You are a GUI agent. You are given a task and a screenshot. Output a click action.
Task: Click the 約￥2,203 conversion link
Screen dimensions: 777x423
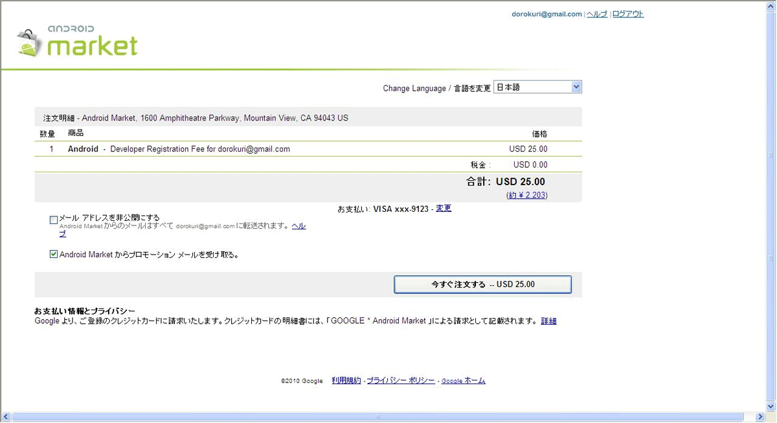tap(527, 195)
